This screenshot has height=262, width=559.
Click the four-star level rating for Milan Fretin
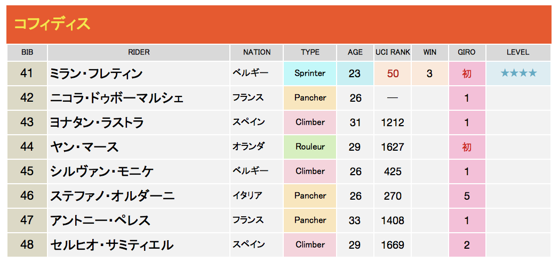pyautogui.click(x=518, y=73)
